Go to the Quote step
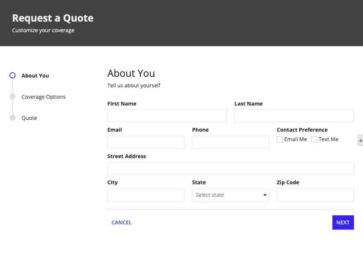This screenshot has width=363, height=255. click(x=29, y=118)
